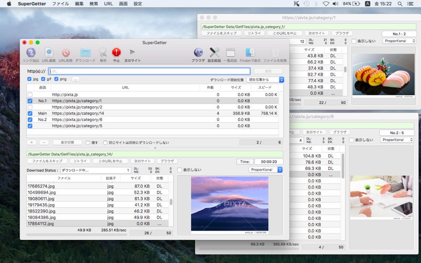Viewport: 421px width, 263px height.
Task: Open the URL menu in the menu bar
Action: coord(108,4)
